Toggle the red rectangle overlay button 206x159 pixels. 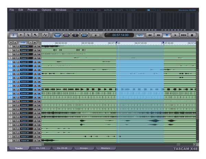[66, 35]
